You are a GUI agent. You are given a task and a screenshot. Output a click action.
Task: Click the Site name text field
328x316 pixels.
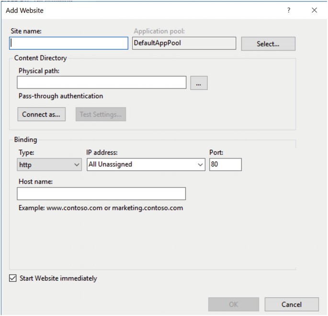point(69,43)
